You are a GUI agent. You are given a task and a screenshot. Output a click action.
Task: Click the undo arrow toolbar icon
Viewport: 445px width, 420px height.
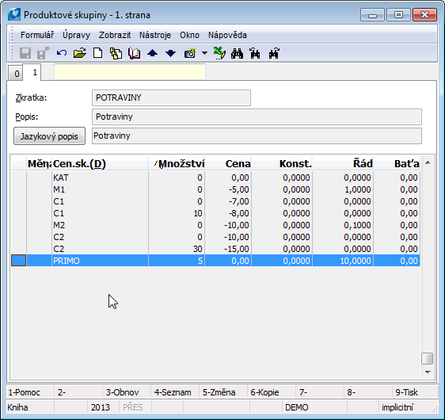pos(61,53)
